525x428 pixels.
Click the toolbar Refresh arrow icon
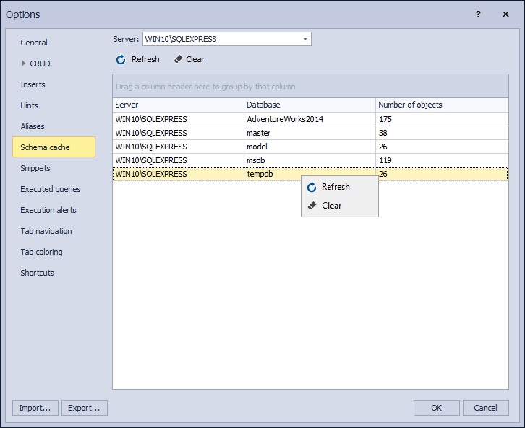[x=121, y=59]
